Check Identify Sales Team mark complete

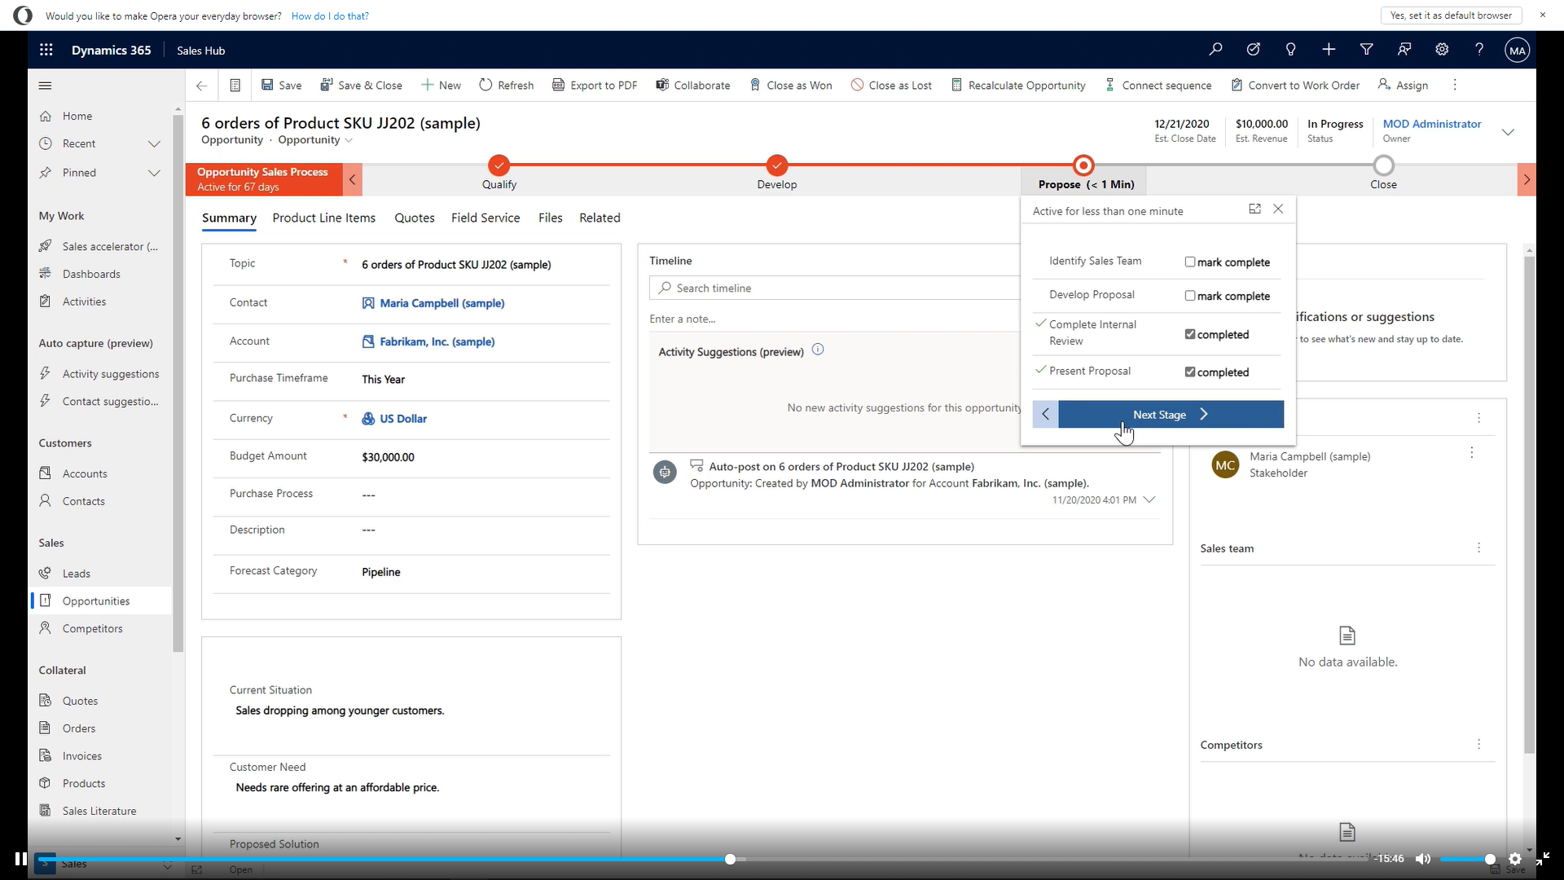click(1190, 262)
